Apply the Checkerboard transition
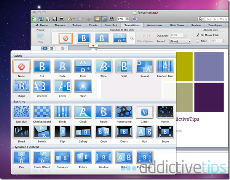230x180 pixels. pyautogui.click(x=42, y=112)
